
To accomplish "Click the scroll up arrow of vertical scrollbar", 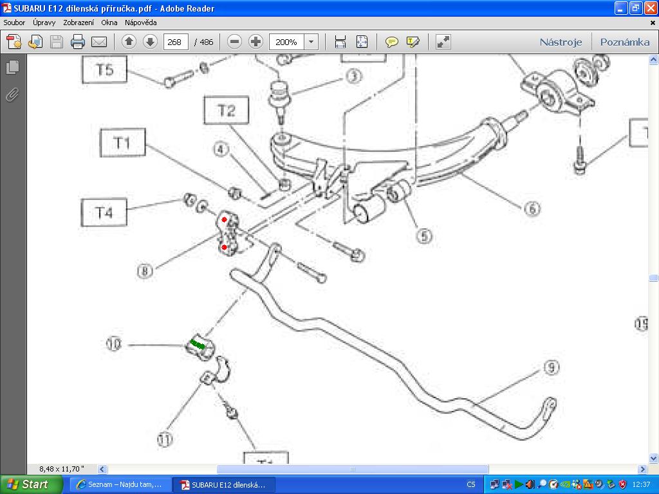I will (653, 60).
